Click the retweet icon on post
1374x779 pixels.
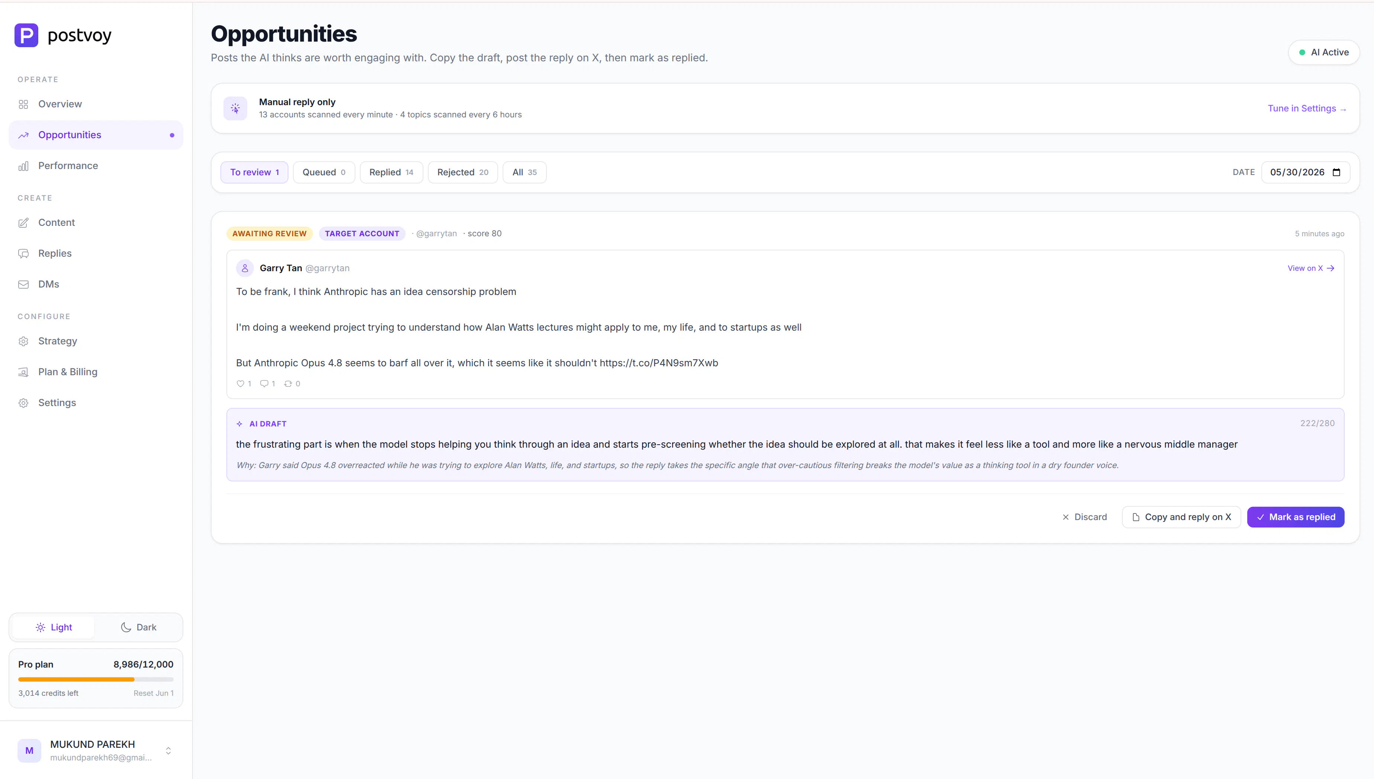[288, 384]
